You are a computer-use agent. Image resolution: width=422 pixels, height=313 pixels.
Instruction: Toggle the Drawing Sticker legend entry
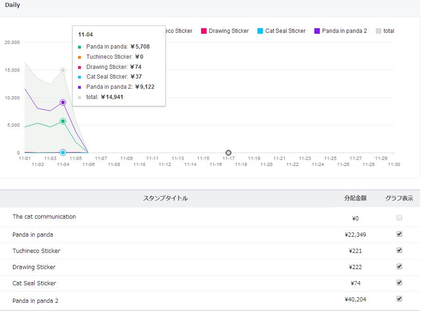coord(225,31)
